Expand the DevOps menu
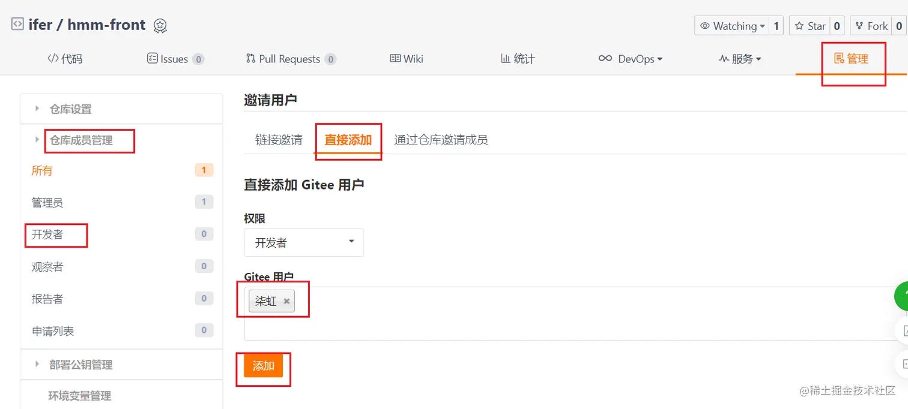 (631, 59)
